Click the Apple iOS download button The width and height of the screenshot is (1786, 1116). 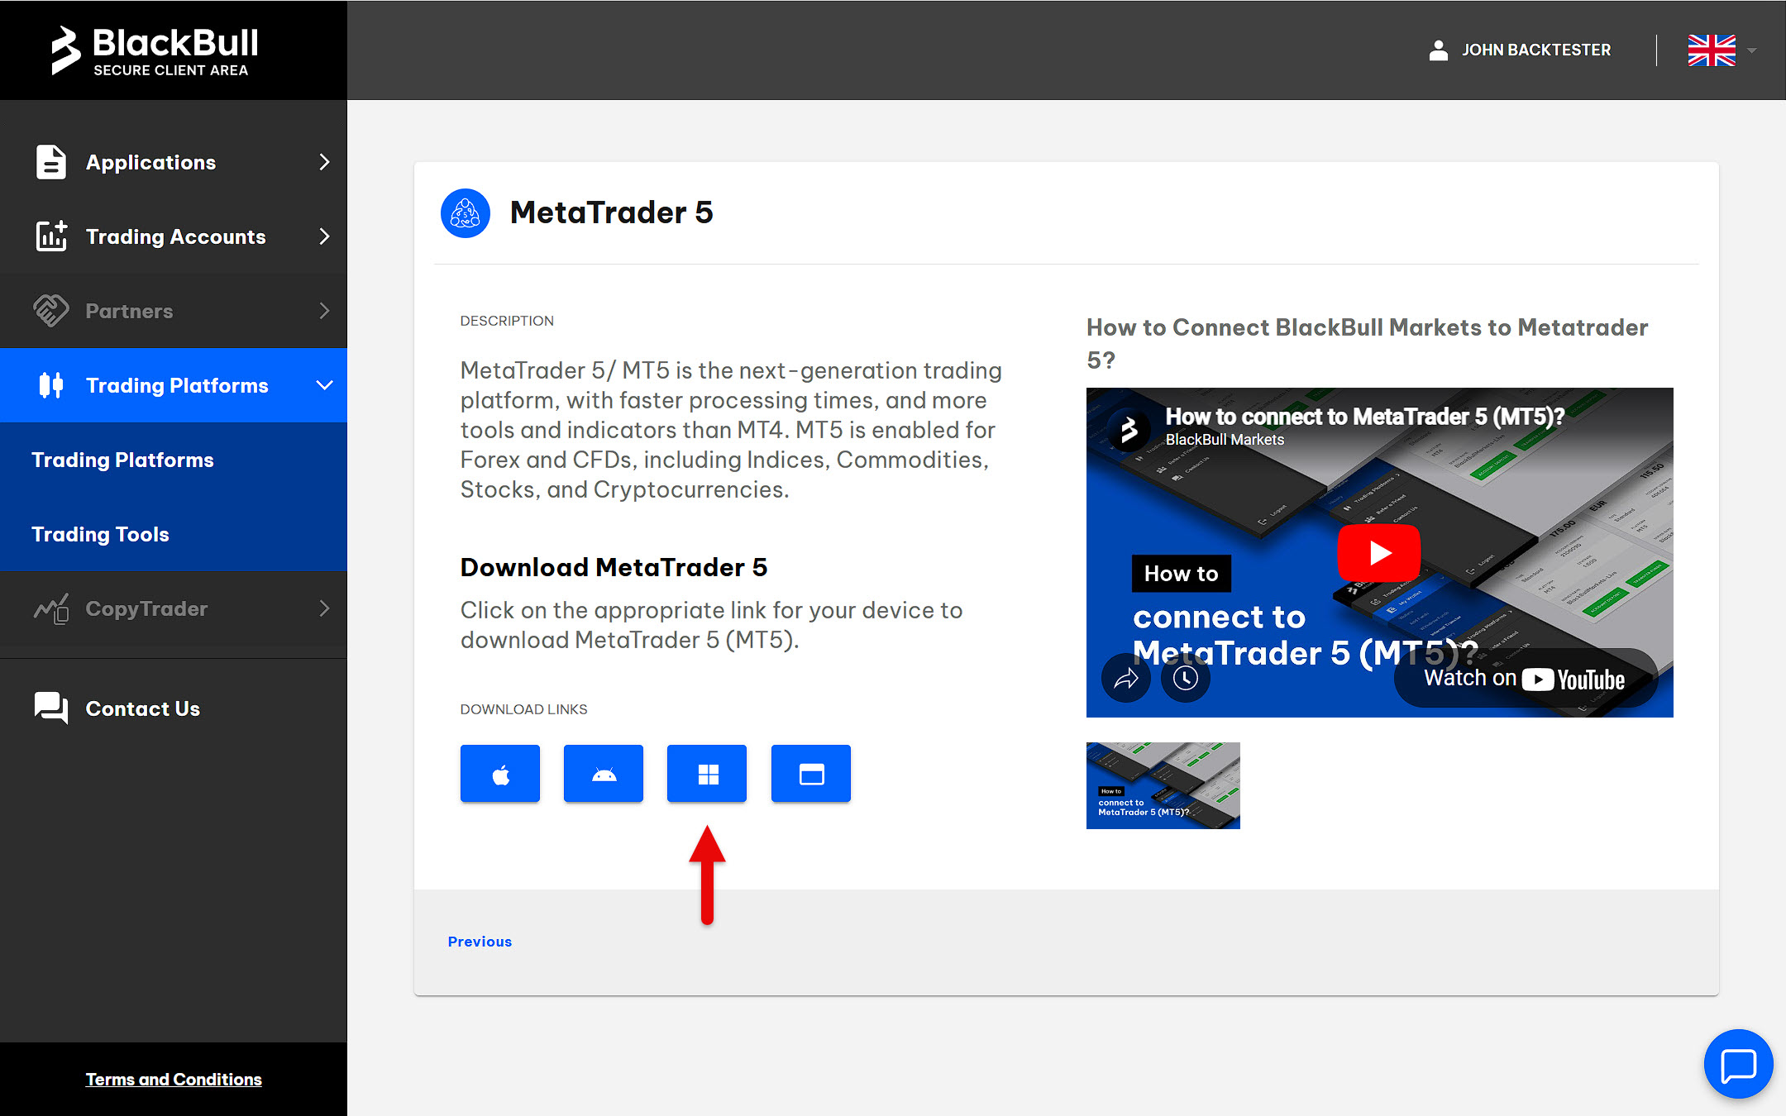tap(500, 774)
